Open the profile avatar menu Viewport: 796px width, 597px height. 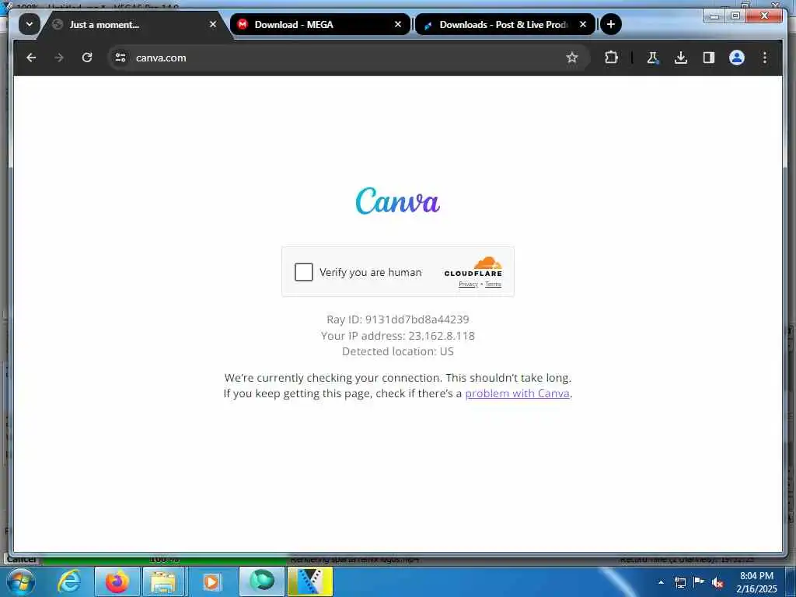click(737, 58)
